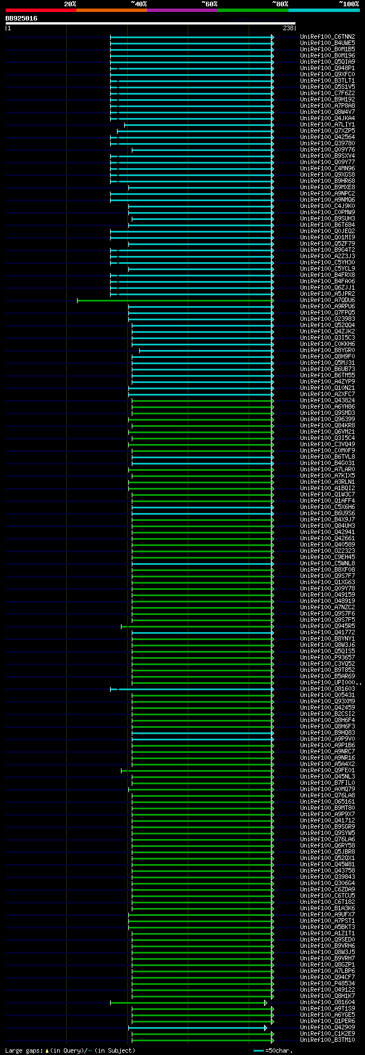Image resolution: width=365 pixels, height=1055 pixels.
Task: Select hit label UniRef100_Q41772
Action: point(327,632)
